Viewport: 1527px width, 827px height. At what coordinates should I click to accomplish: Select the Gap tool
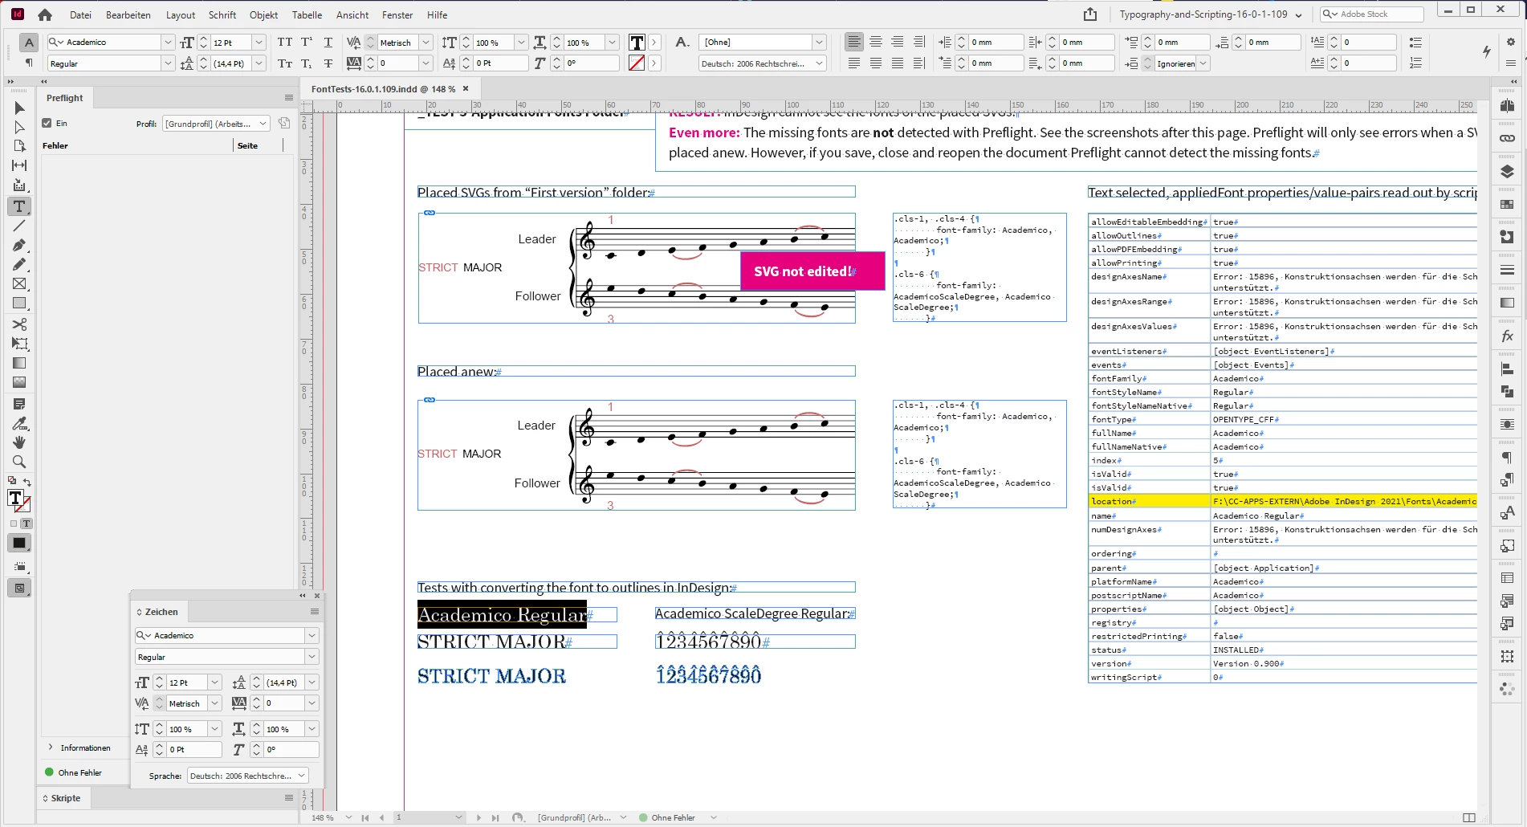[19, 165]
